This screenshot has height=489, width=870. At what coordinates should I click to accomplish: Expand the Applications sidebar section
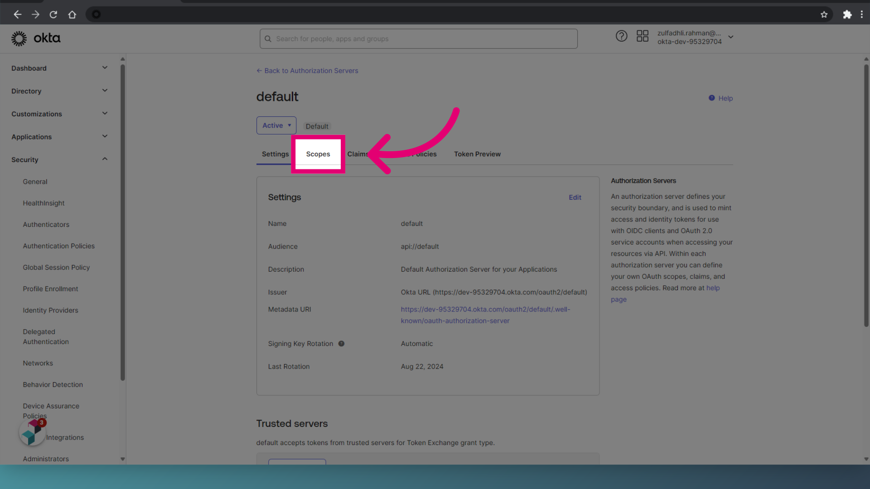click(x=60, y=137)
